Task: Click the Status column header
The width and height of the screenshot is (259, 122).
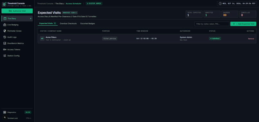Action: [x=212, y=31]
